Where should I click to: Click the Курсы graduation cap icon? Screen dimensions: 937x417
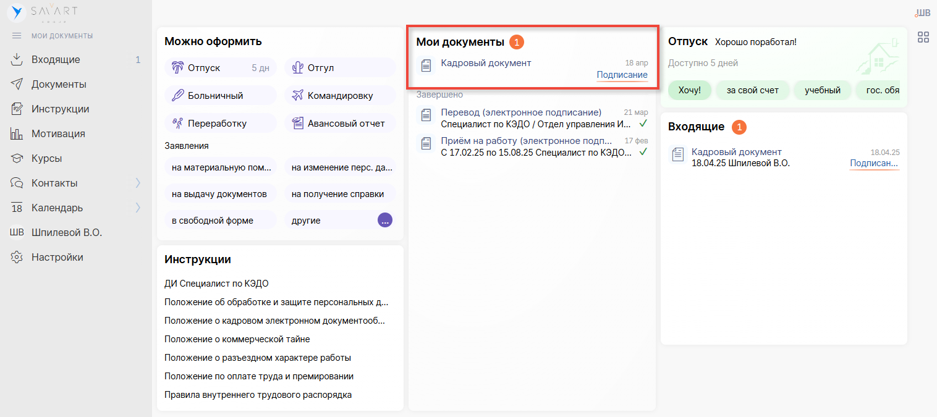[x=17, y=158]
